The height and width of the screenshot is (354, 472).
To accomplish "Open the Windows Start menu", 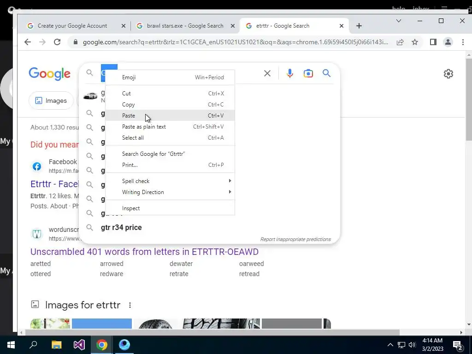I will click(11, 345).
